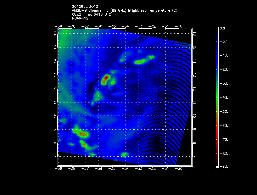Click top axis longitude label "-36"
Viewport: 257px width, 195px height.
click(x=99, y=26)
